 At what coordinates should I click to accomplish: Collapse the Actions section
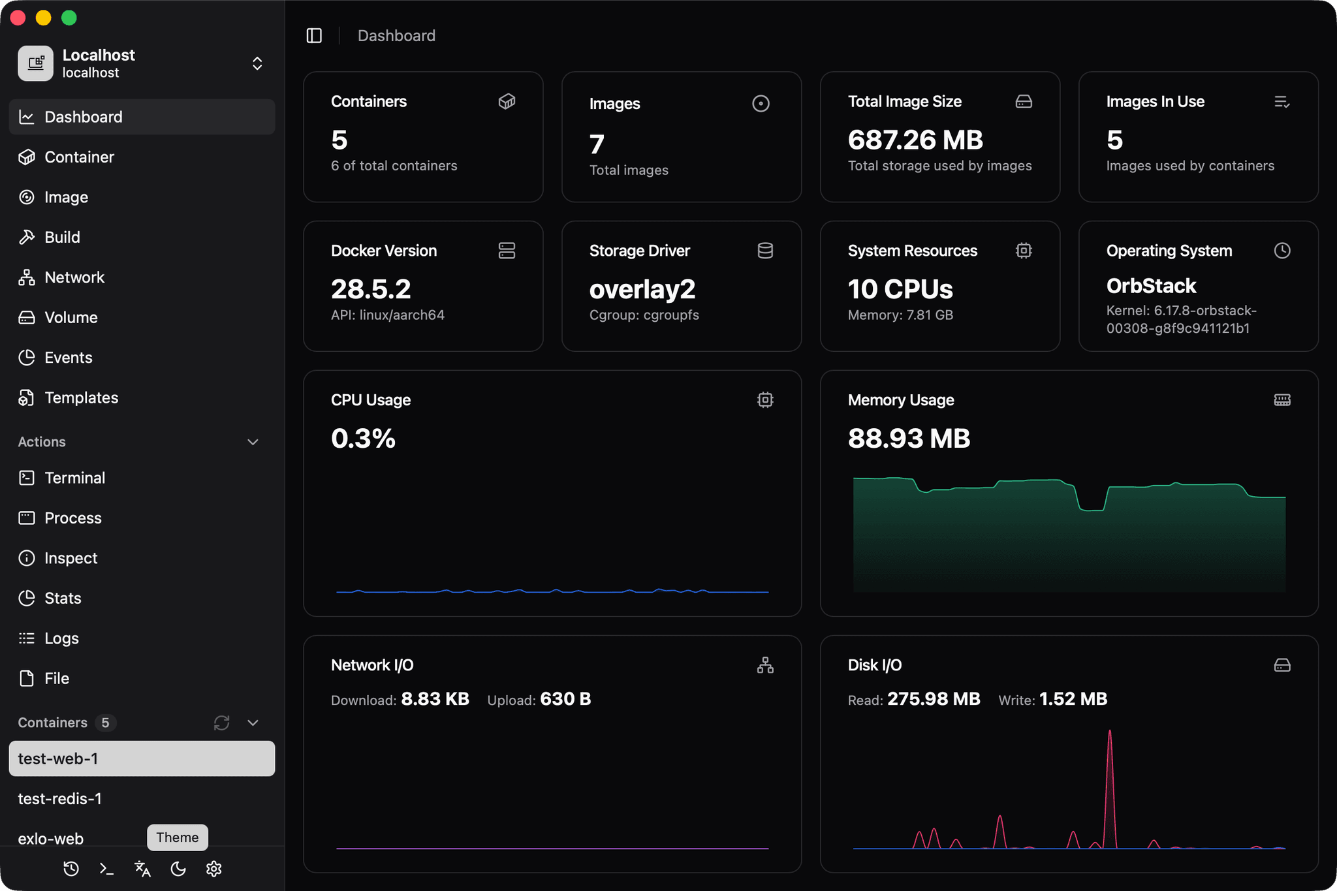[x=253, y=442]
